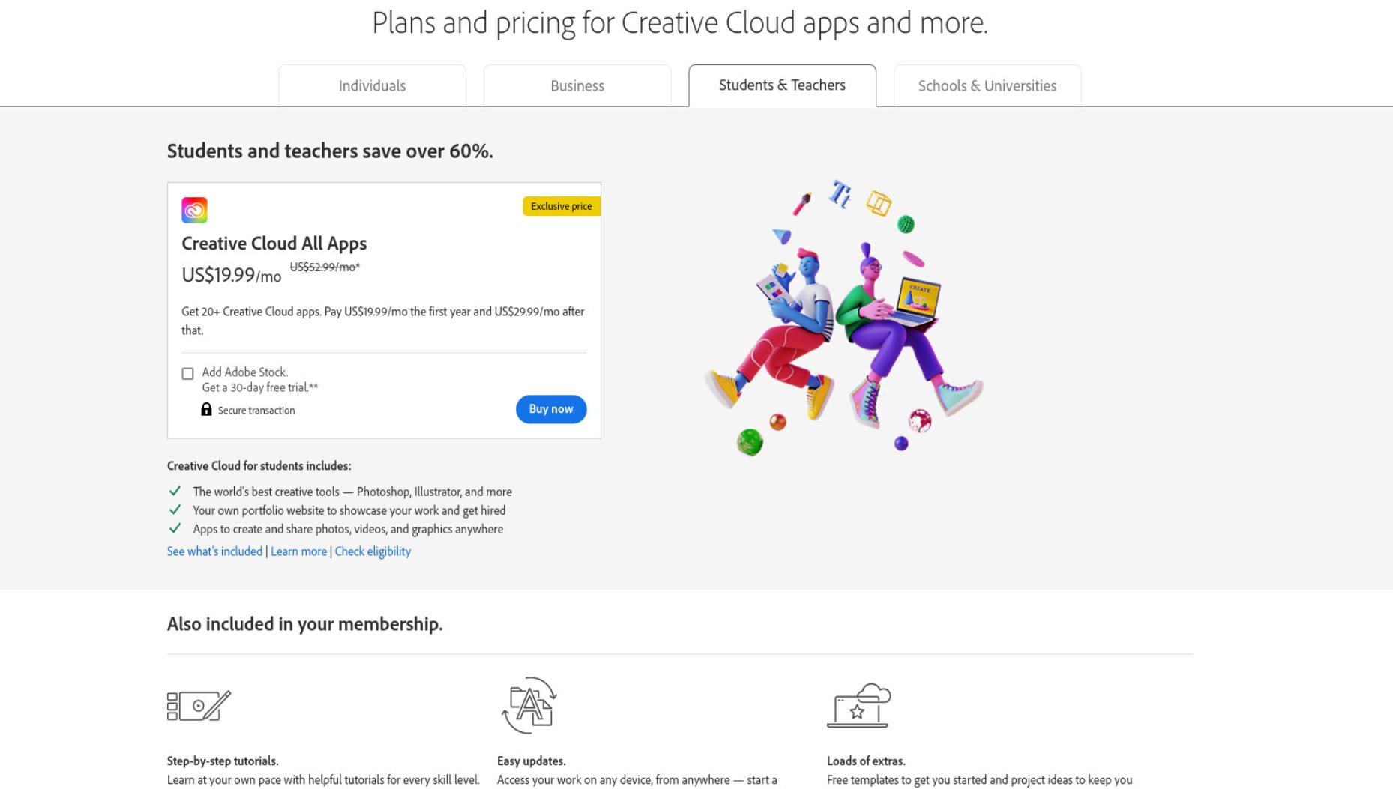Open the Individuals tab
The image size is (1393, 789).
pyautogui.click(x=372, y=85)
